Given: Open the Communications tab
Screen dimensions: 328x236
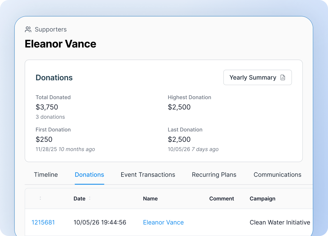Looking at the screenshot, I should [x=277, y=175].
